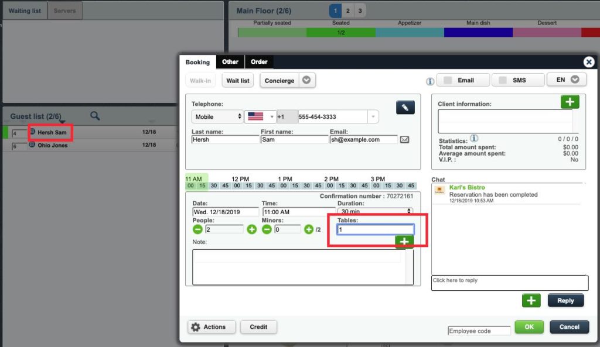Click the pencil edit icon beside telephone
600x347 pixels.
405,107
